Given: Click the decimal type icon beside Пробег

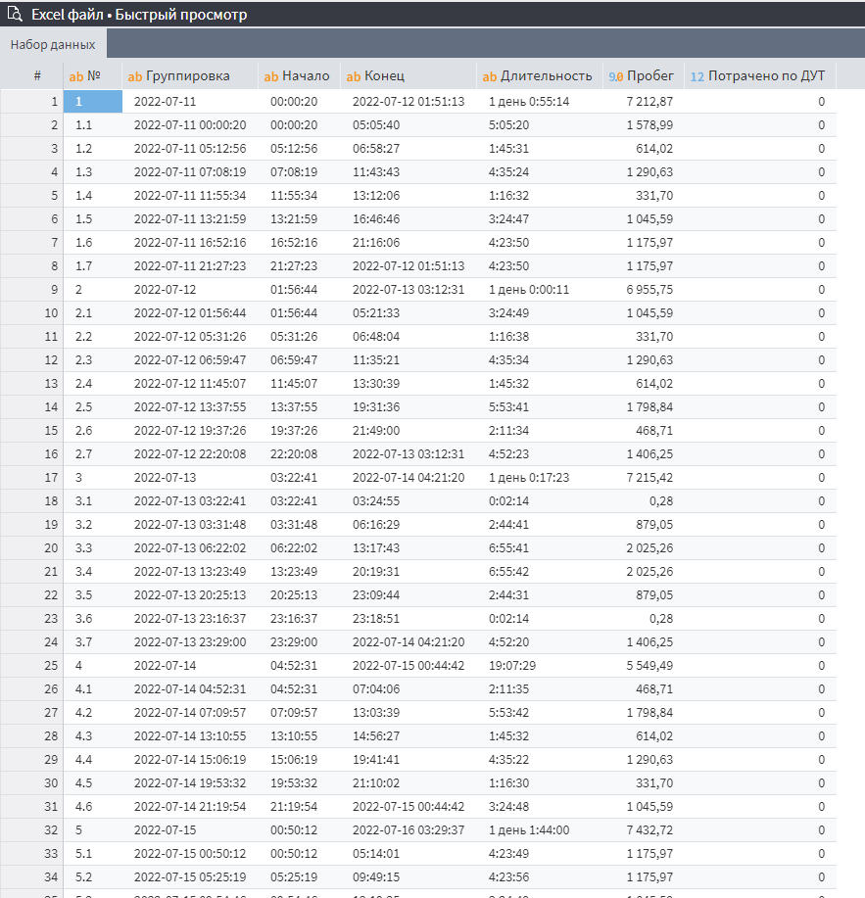Looking at the screenshot, I should click(x=616, y=76).
